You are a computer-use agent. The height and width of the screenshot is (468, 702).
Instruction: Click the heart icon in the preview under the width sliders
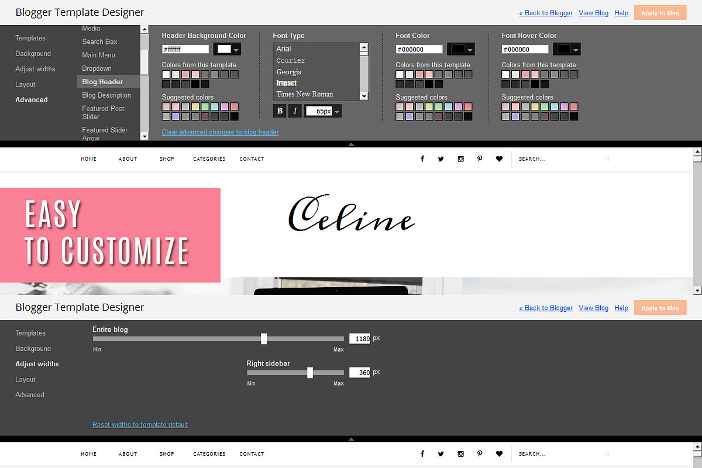pyautogui.click(x=499, y=453)
